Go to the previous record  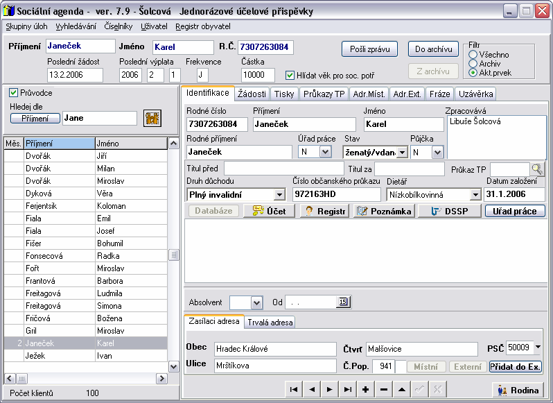tap(312, 389)
